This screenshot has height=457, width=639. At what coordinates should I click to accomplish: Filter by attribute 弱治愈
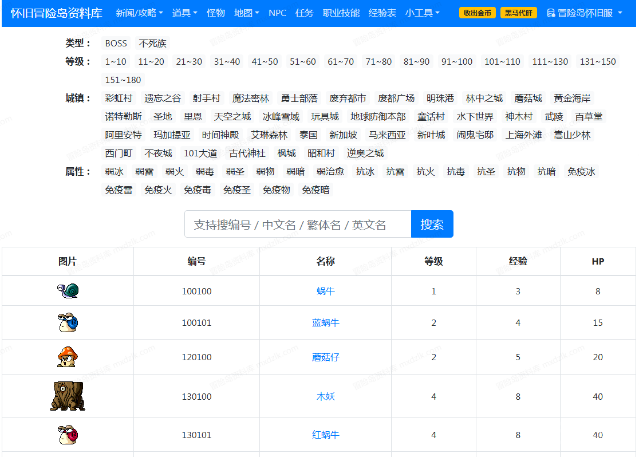tap(330, 172)
